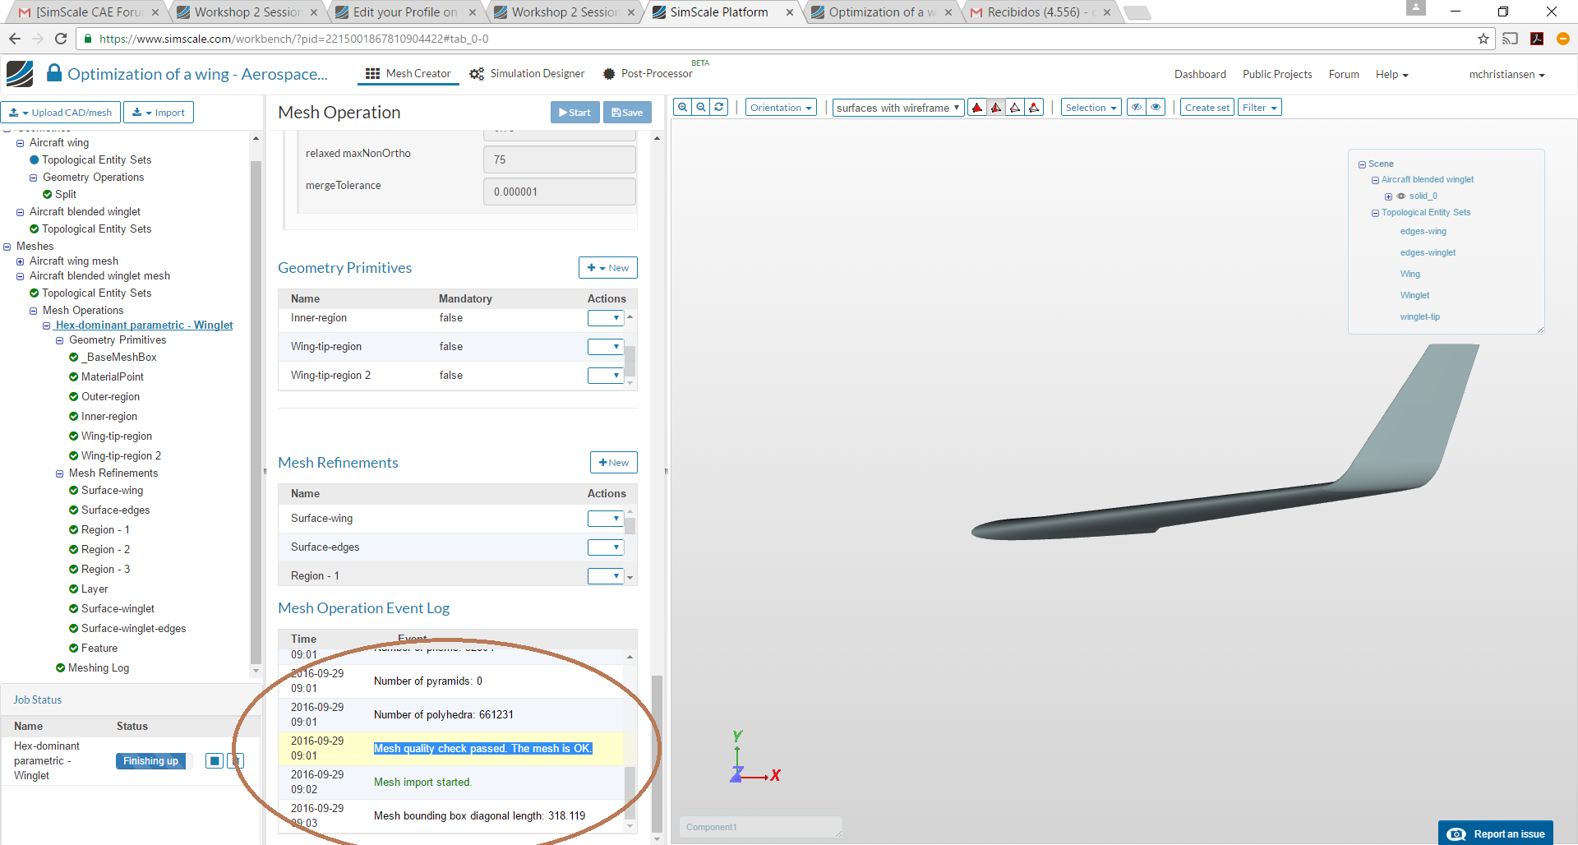Save the mesh operation

pos(627,113)
